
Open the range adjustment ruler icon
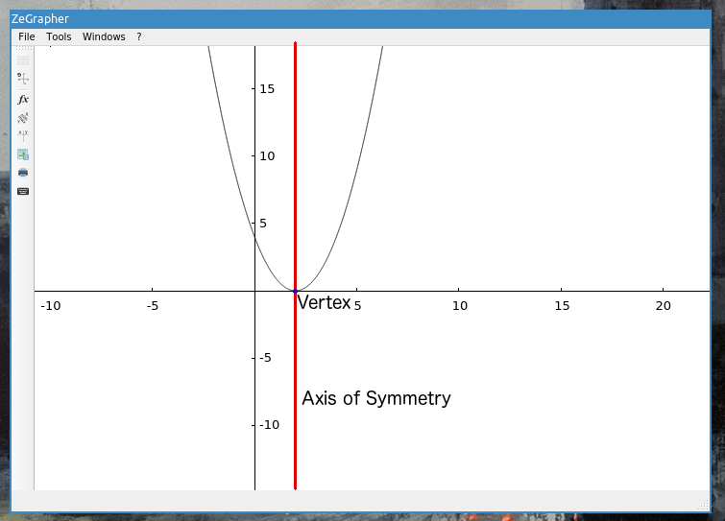[x=23, y=118]
